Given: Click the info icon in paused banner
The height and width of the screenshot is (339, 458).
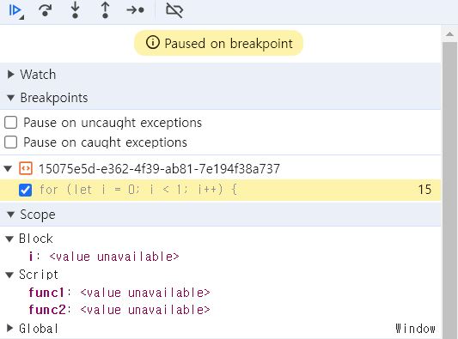Looking at the screenshot, I should (x=153, y=43).
